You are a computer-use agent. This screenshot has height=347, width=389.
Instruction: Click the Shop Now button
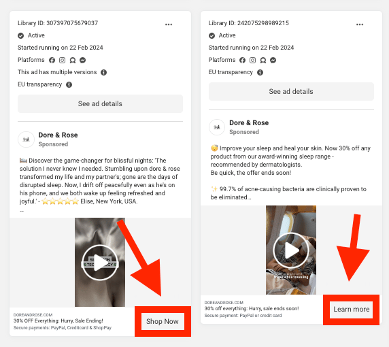click(163, 321)
